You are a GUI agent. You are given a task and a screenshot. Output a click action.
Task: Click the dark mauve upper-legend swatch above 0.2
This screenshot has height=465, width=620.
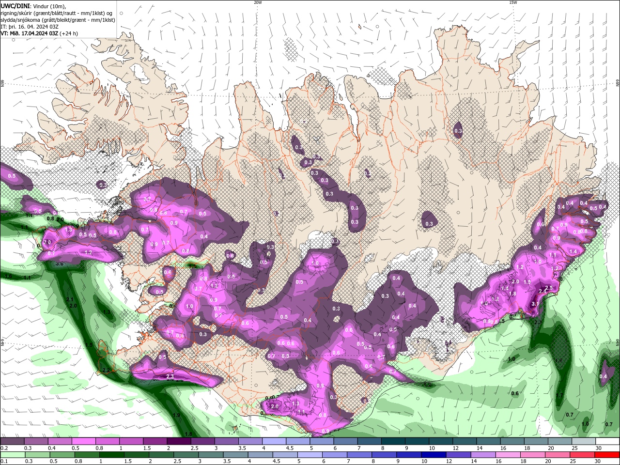pos(12,441)
